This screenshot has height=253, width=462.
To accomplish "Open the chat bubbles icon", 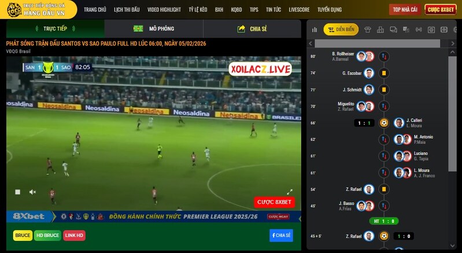I will coord(393,29).
